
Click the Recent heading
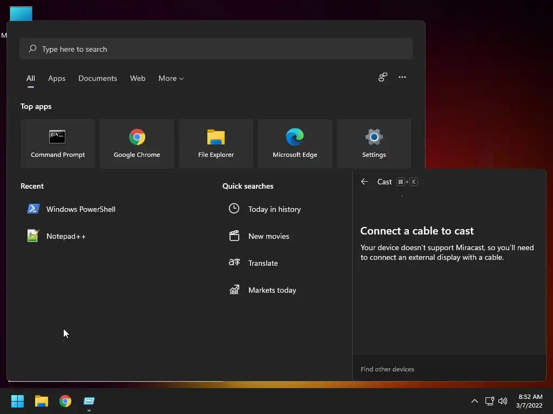pos(32,186)
